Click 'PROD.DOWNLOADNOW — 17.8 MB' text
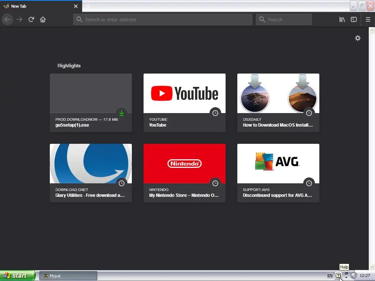This screenshot has width=375, height=281. point(86,119)
